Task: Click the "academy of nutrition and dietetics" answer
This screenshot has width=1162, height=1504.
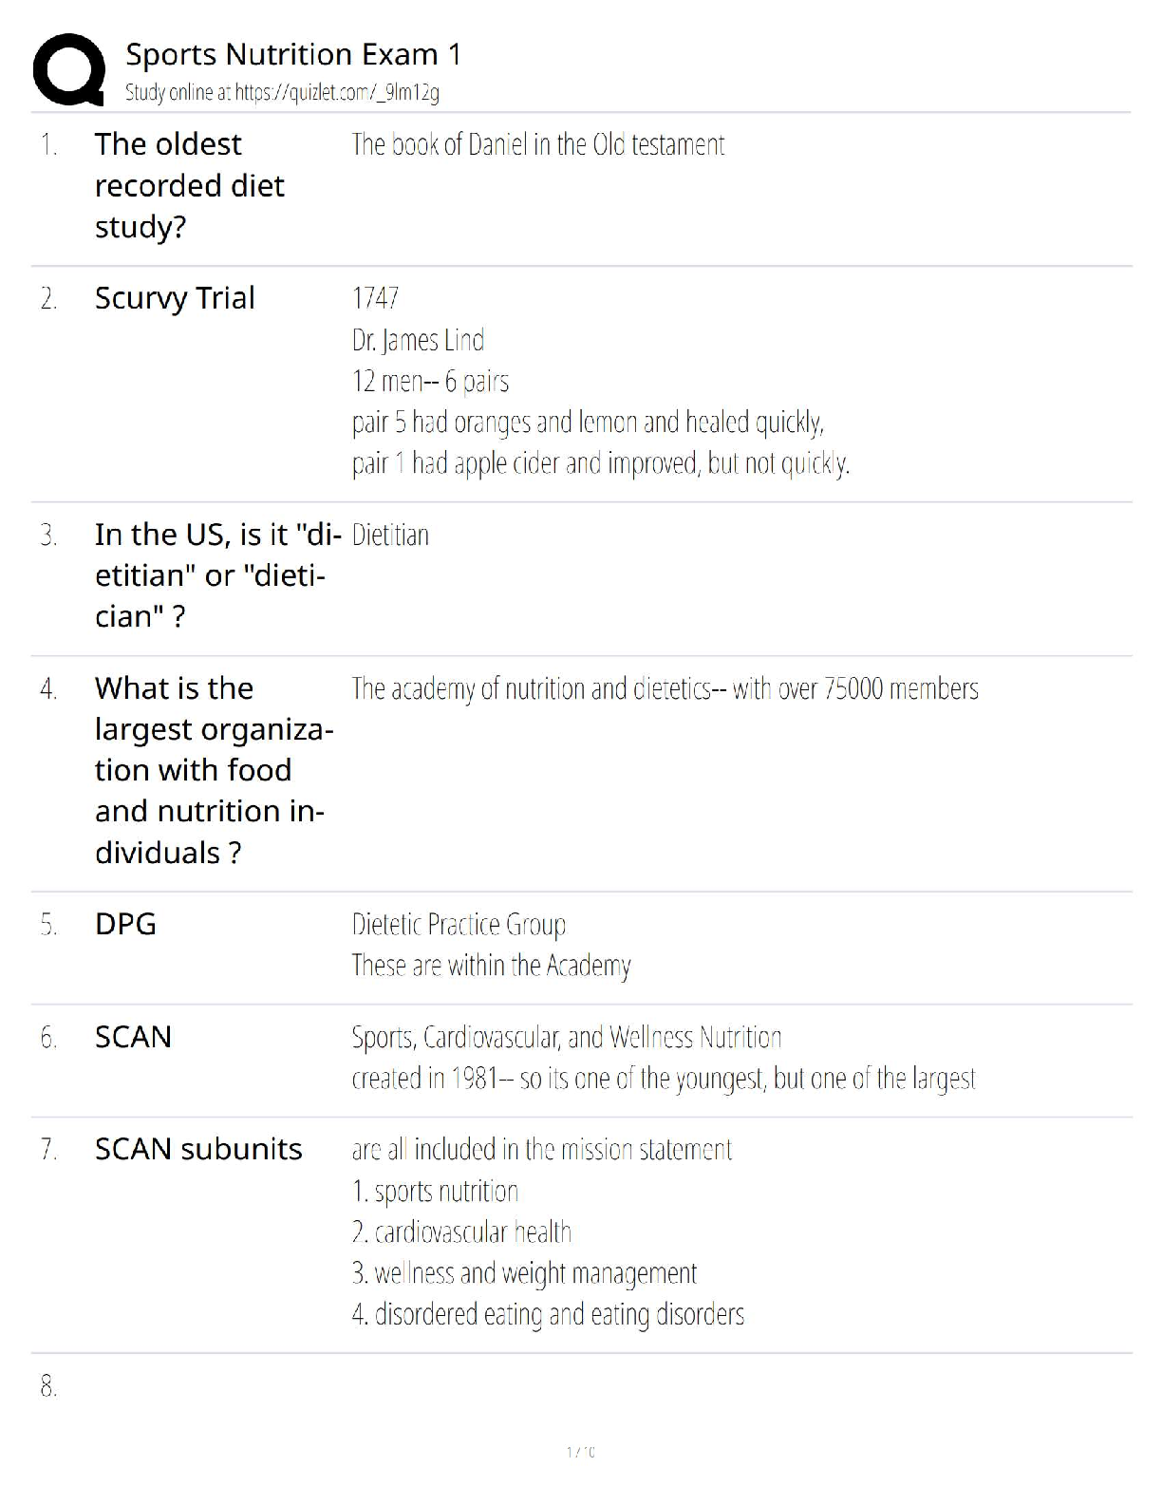Action: [x=664, y=688]
